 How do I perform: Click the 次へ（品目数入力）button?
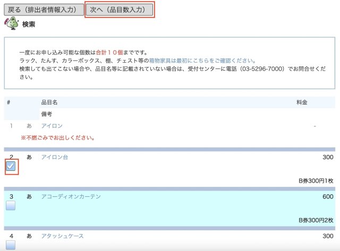(x=120, y=10)
